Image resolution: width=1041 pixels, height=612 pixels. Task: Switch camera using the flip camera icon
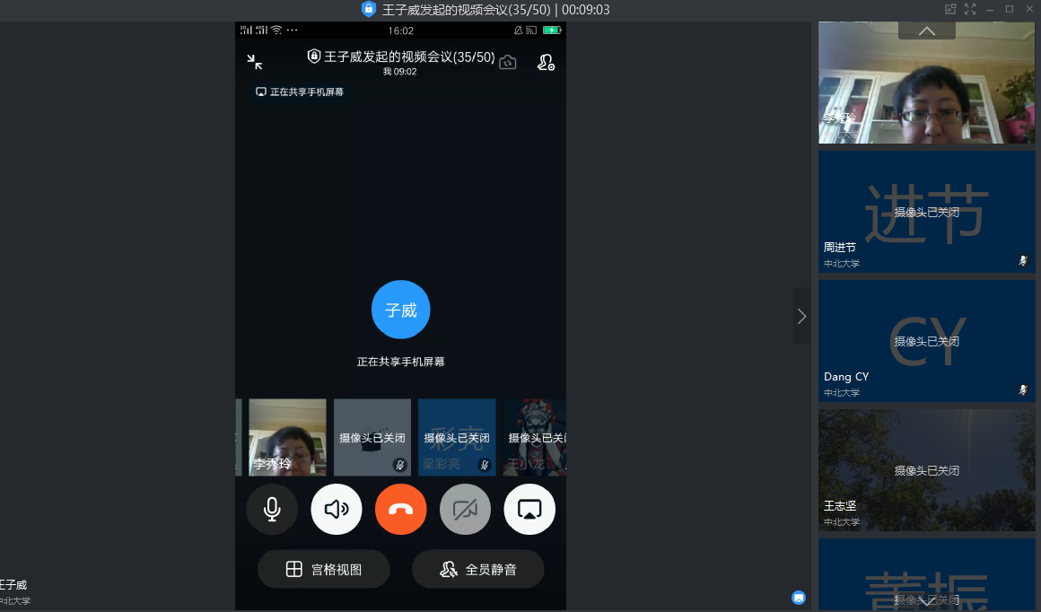tap(508, 62)
